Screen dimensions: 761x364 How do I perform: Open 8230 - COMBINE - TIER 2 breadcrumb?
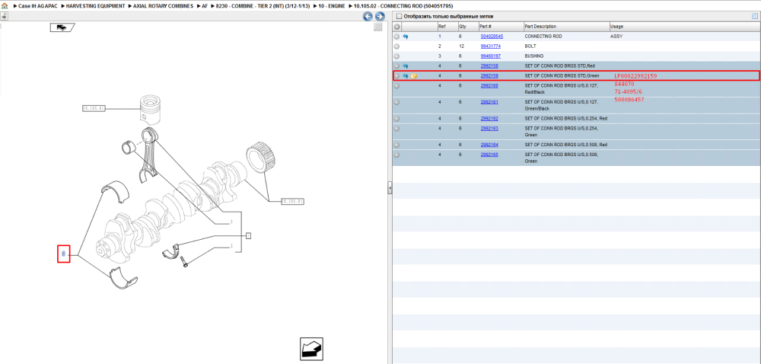263,6
